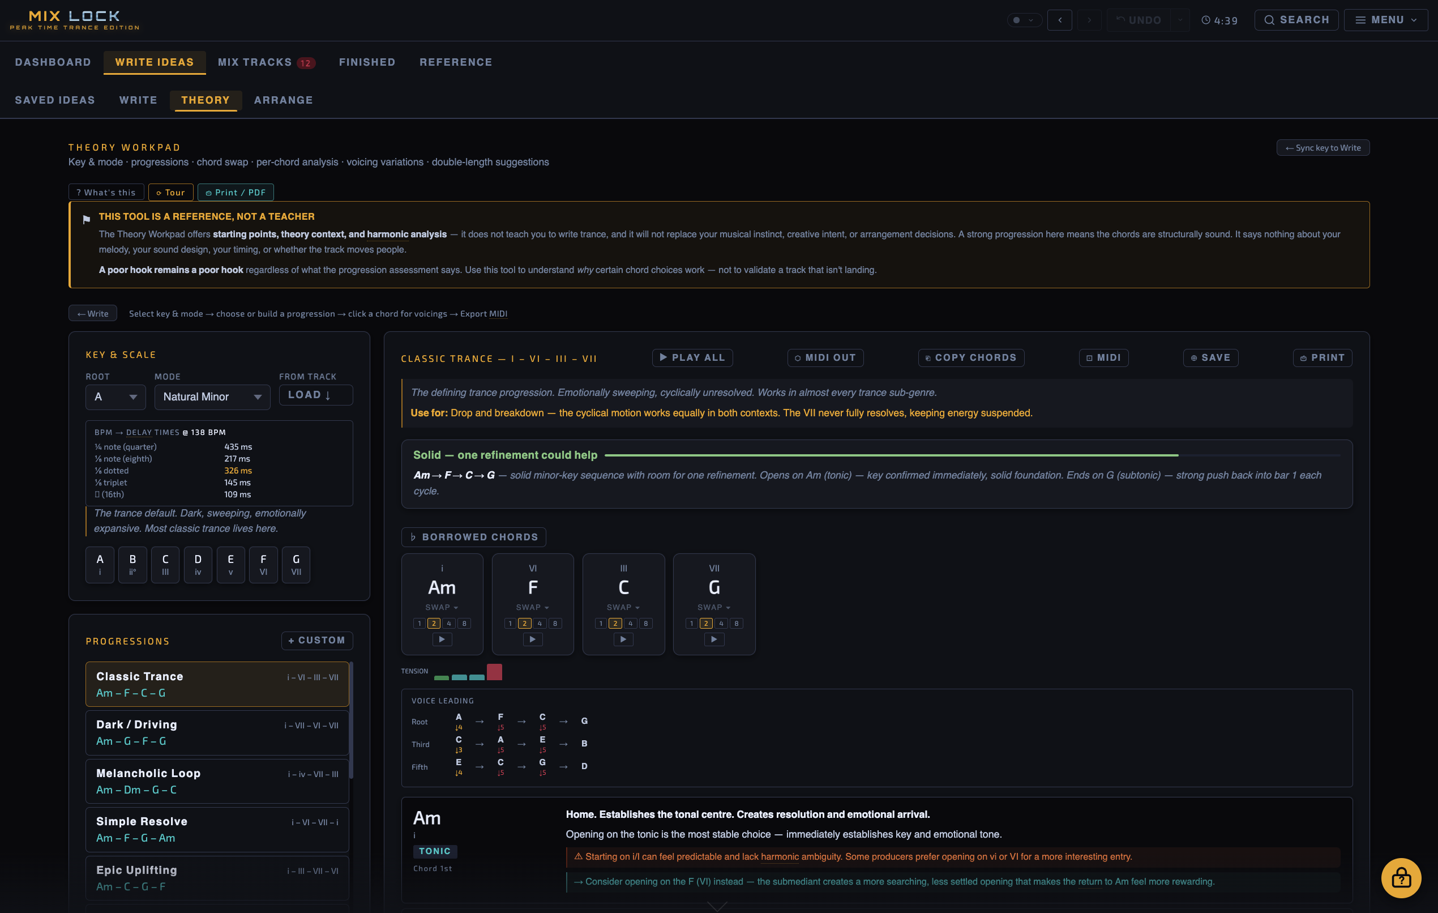The width and height of the screenshot is (1438, 913).
Task: Open the Arrange sub-tab
Action: (283, 100)
